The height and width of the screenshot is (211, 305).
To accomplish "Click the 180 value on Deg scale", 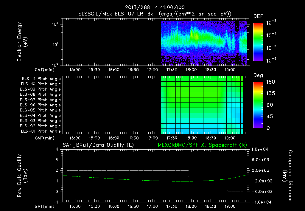I will 270,82.
